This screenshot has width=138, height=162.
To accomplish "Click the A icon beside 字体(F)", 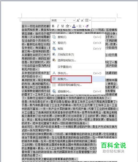I will [x=54, y=73].
